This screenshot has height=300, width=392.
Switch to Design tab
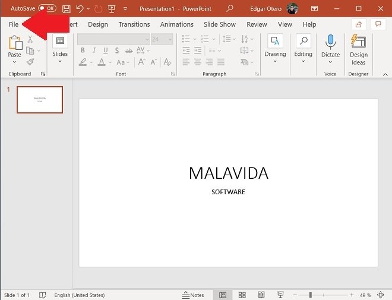point(98,24)
